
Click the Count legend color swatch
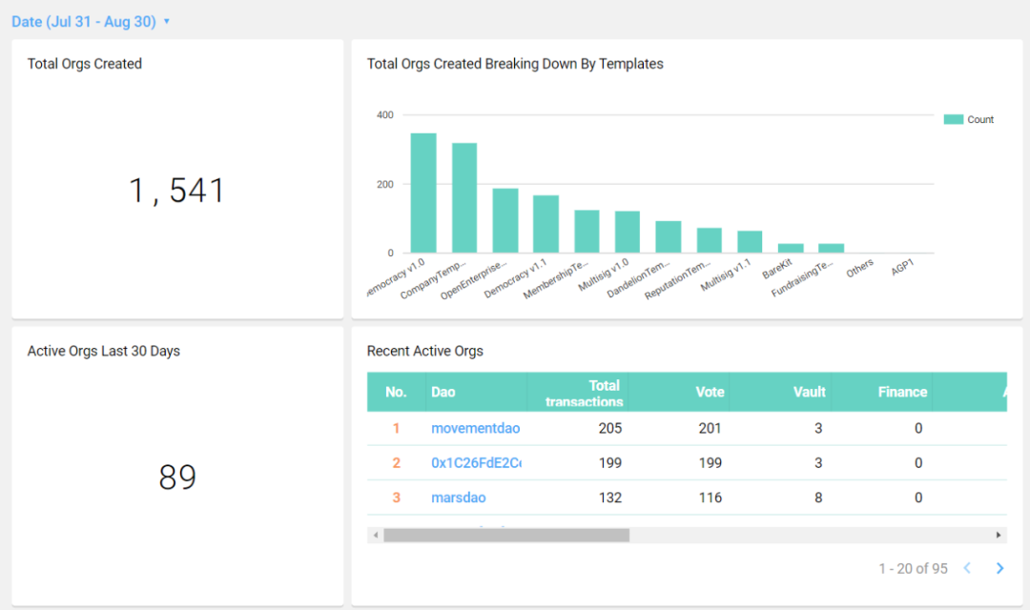point(953,120)
